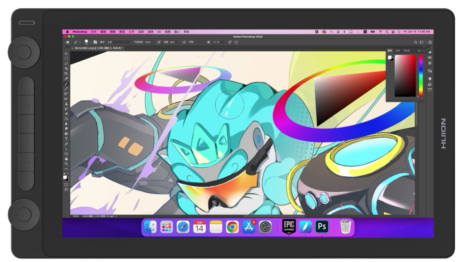Open the blending mode dropdown 正常
463x262 pixels.
tap(119, 42)
